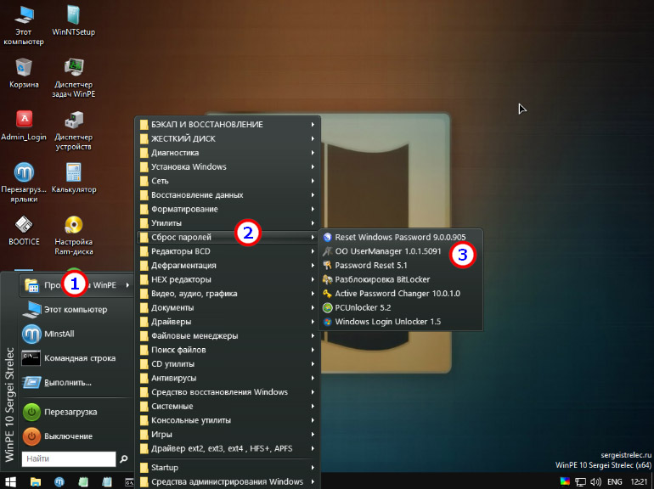Click the colorful display tray icon
This screenshot has height=489, width=654.
565,481
